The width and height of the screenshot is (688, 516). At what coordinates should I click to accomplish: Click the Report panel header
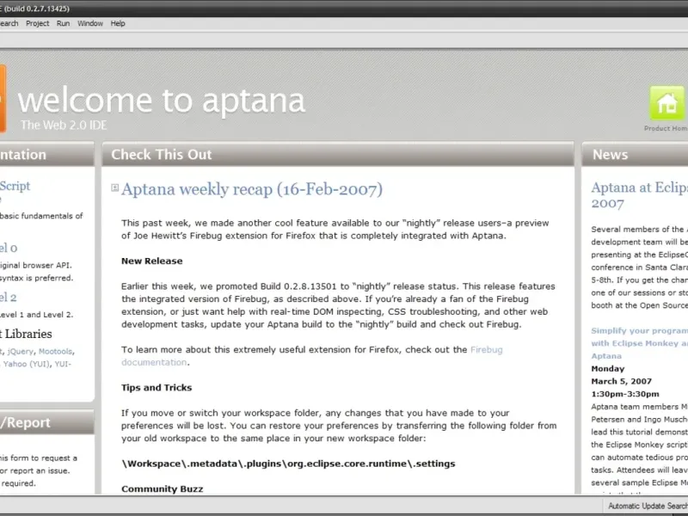[x=47, y=422]
